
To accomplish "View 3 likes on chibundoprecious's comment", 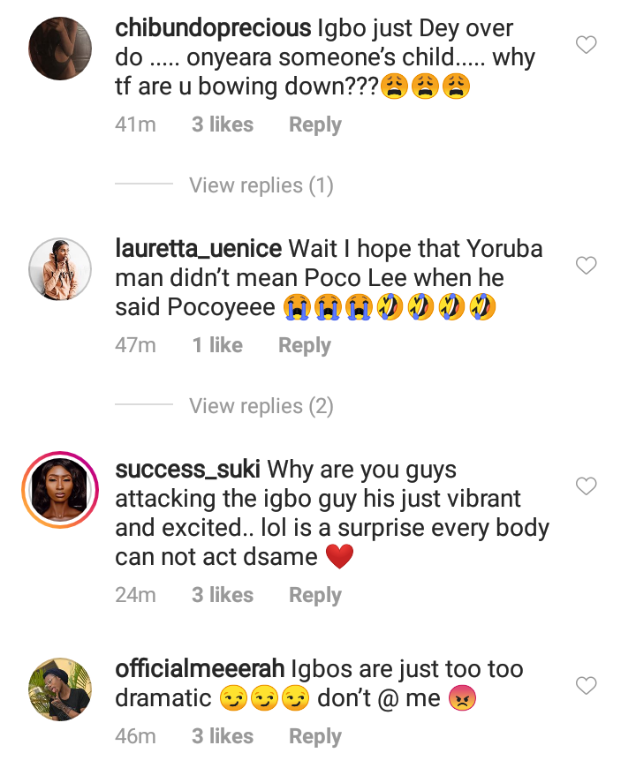I will click(x=223, y=125).
